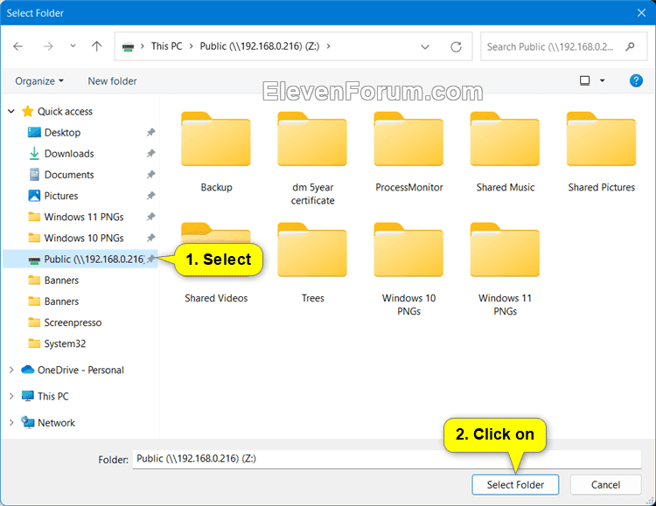Viewport: 656px width, 506px height.
Task: Select Windows 11 PNGs in the navigation pane
Action: pyautogui.click(x=84, y=217)
